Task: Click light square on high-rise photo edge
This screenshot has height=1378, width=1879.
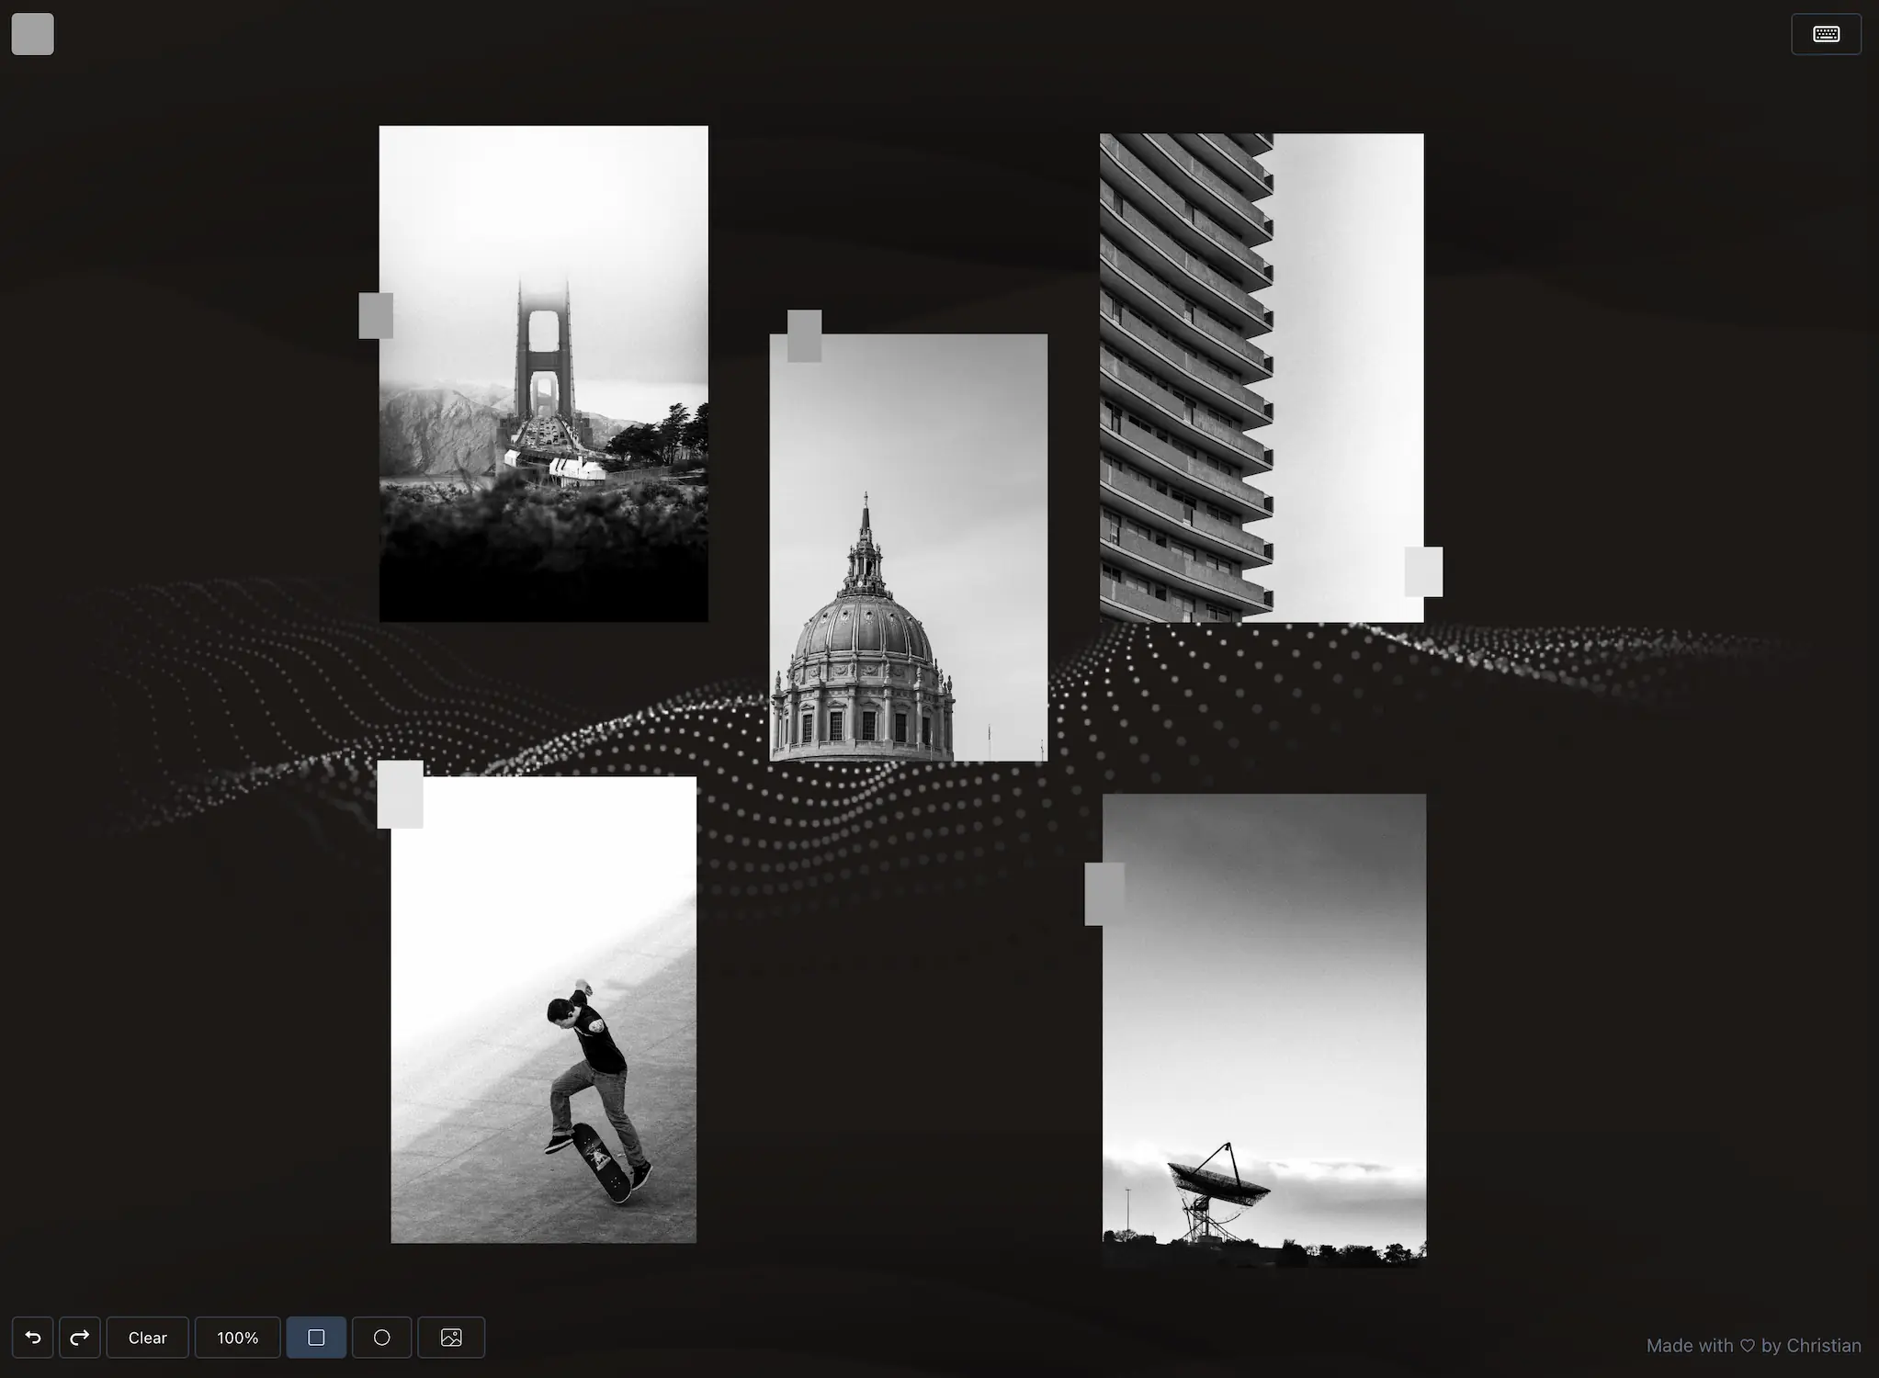Action: 1423,571
